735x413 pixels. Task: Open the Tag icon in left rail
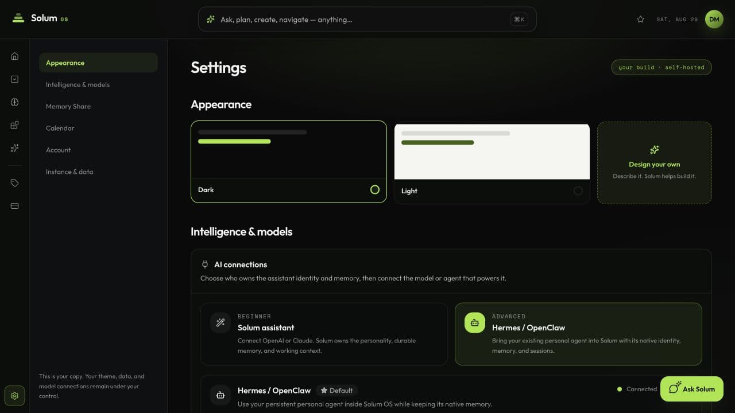pos(15,183)
